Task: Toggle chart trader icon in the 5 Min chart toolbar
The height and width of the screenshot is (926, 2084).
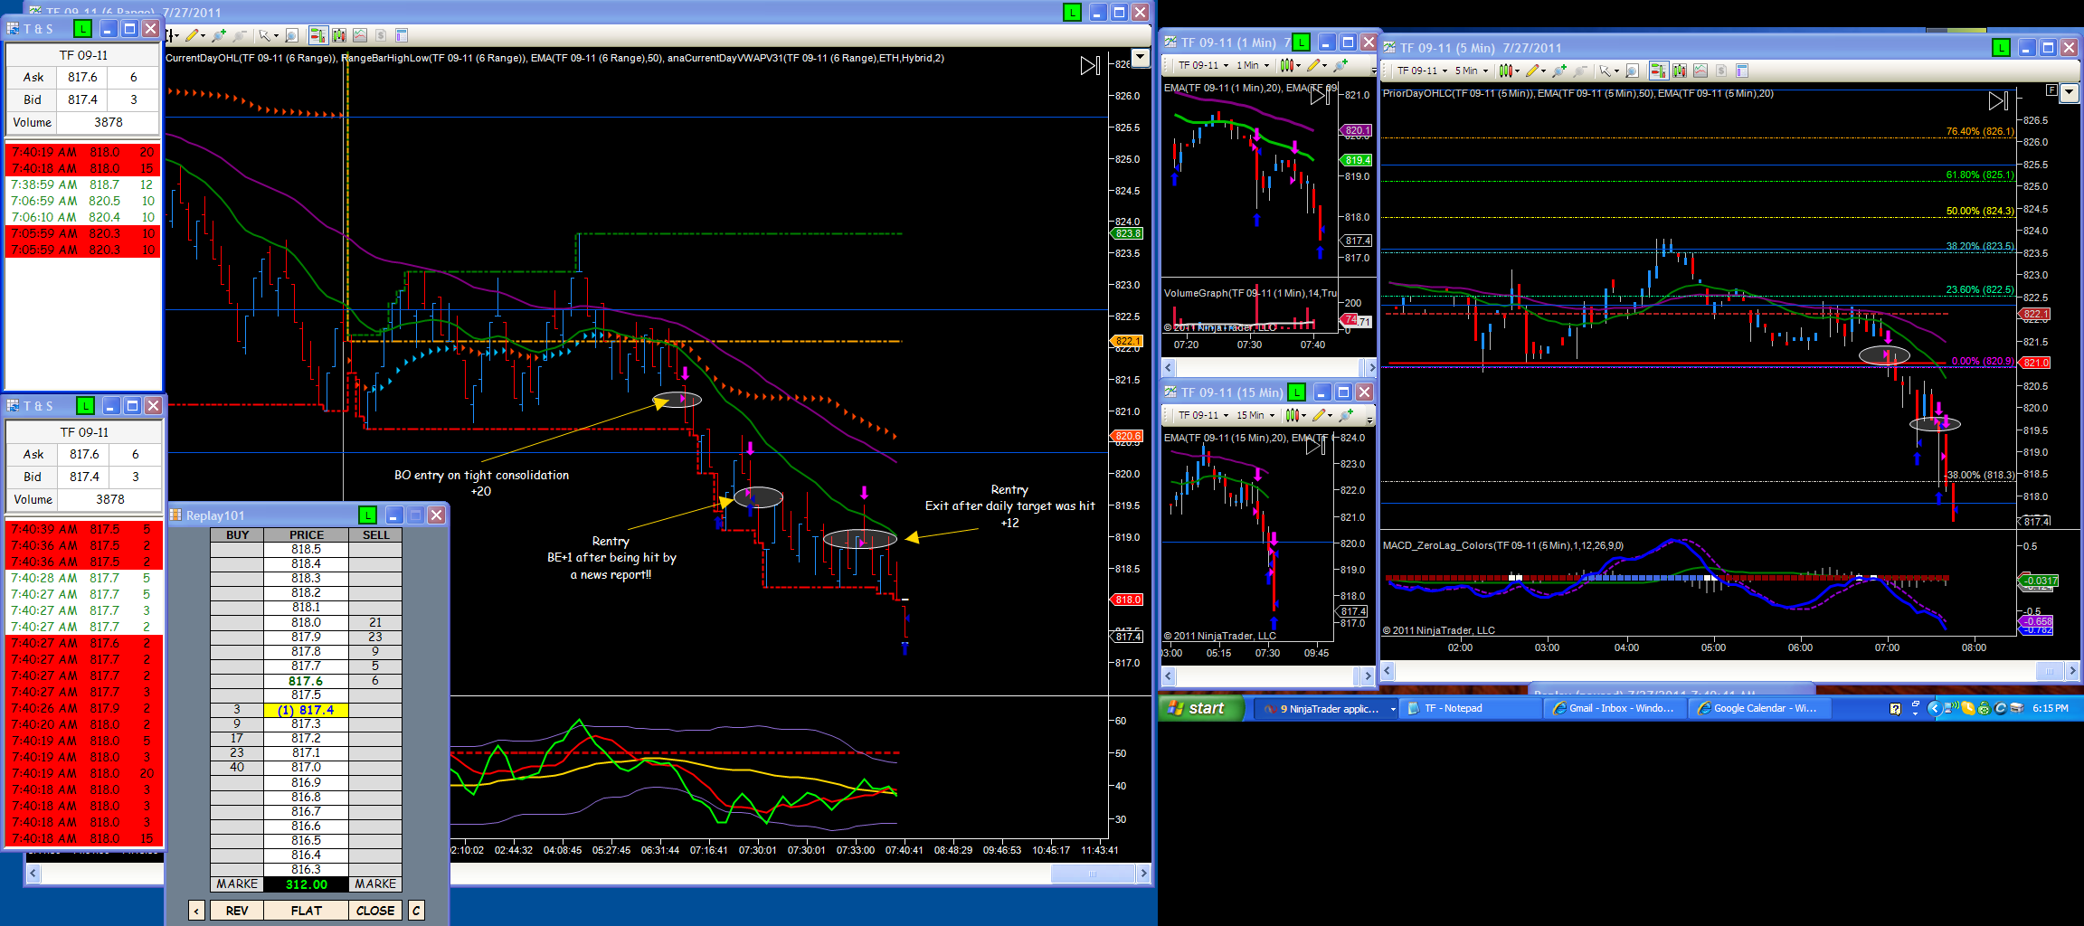Action: coord(1659,71)
